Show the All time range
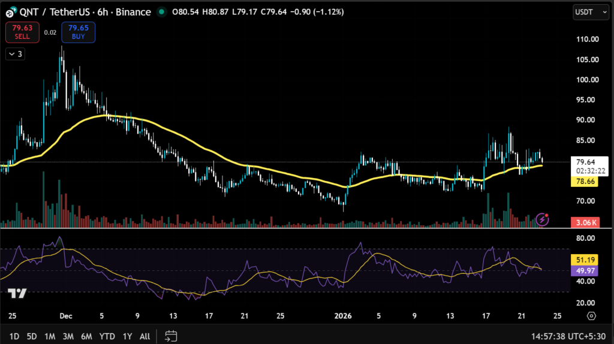This screenshot has height=344, width=614. coord(145,336)
